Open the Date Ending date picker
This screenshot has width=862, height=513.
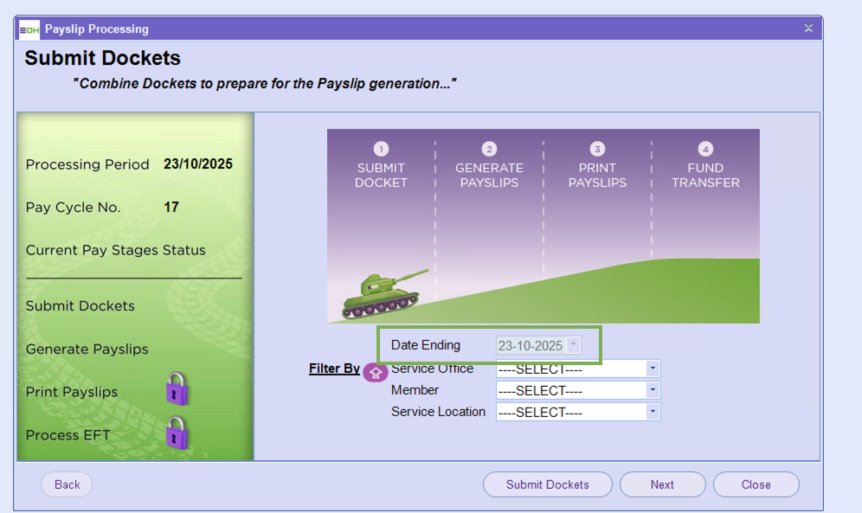click(572, 346)
